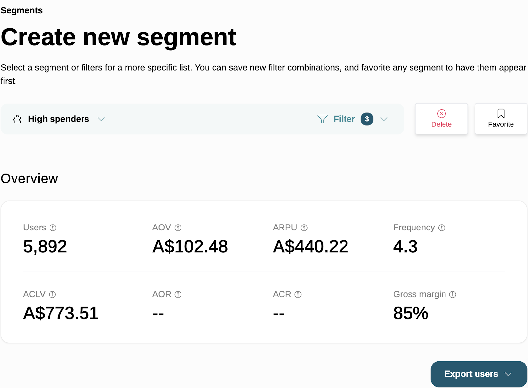Screen dimensions: 528x388
Task: Click the ACR info icon
Action: 298,294
